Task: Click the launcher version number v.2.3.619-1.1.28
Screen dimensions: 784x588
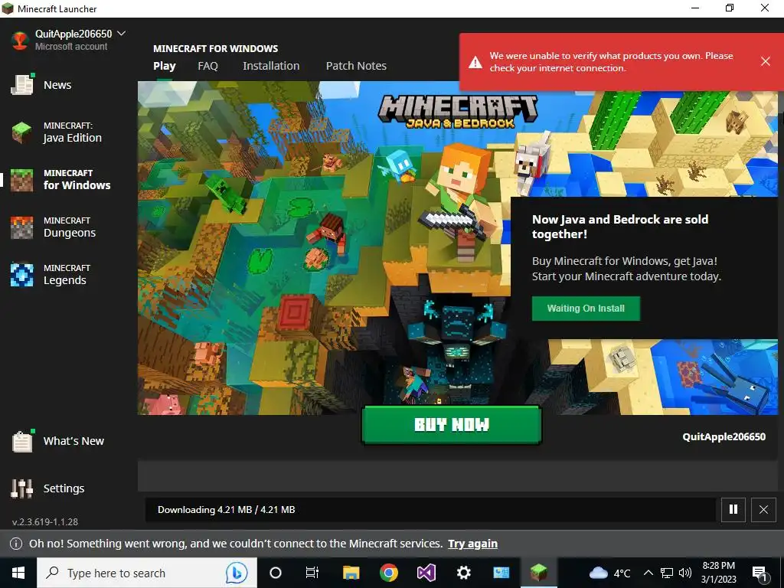Action: click(x=45, y=521)
